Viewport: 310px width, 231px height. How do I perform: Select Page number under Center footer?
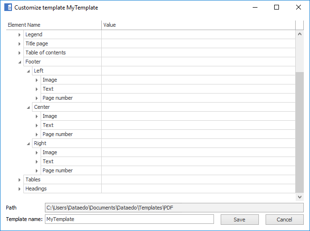tap(57, 135)
